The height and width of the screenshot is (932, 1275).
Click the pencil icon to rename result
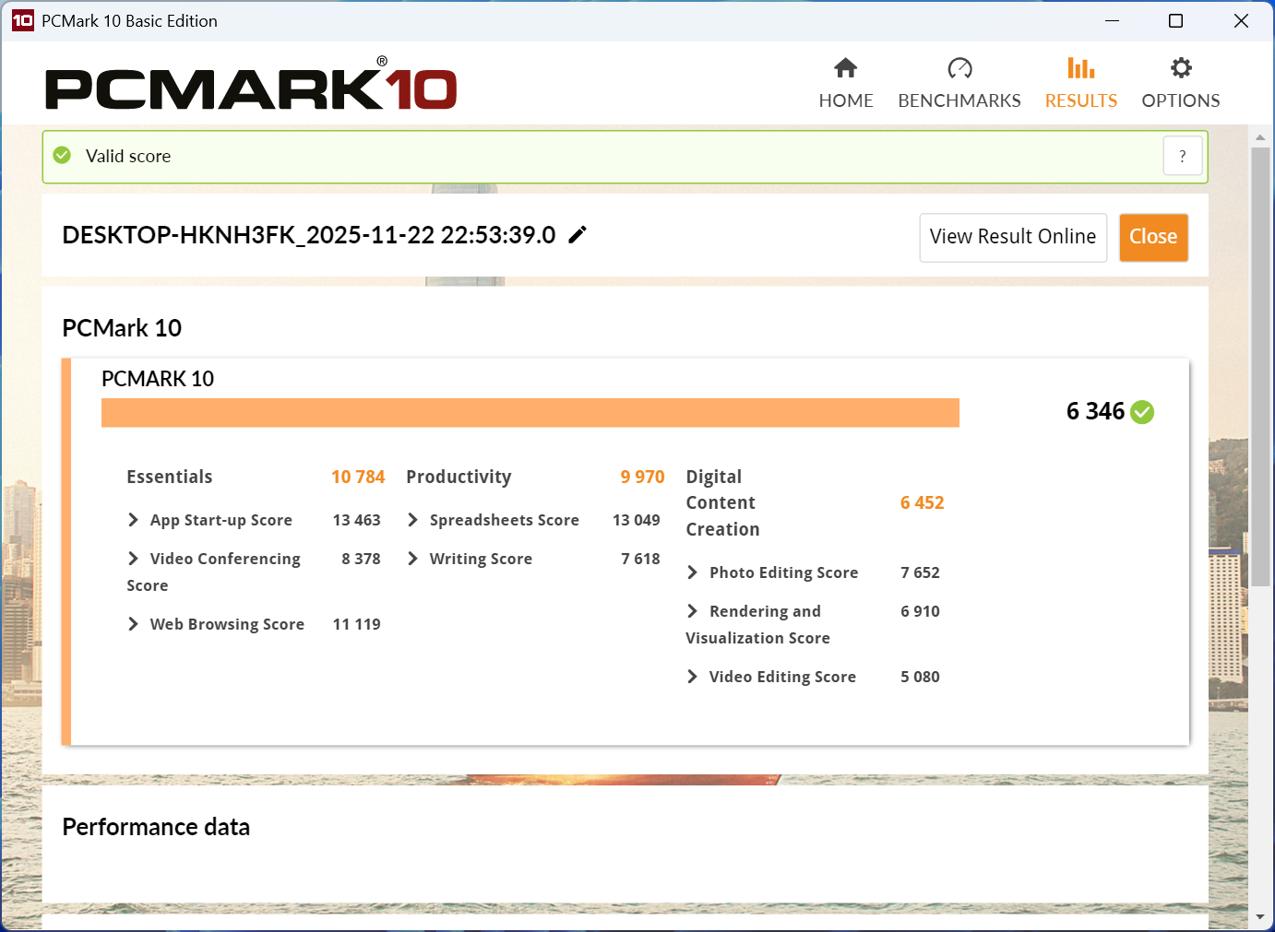coord(578,235)
